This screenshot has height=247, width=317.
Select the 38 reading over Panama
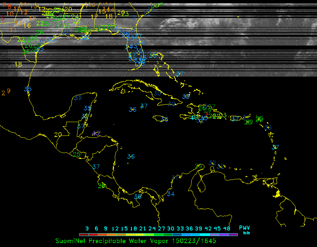[138, 197]
